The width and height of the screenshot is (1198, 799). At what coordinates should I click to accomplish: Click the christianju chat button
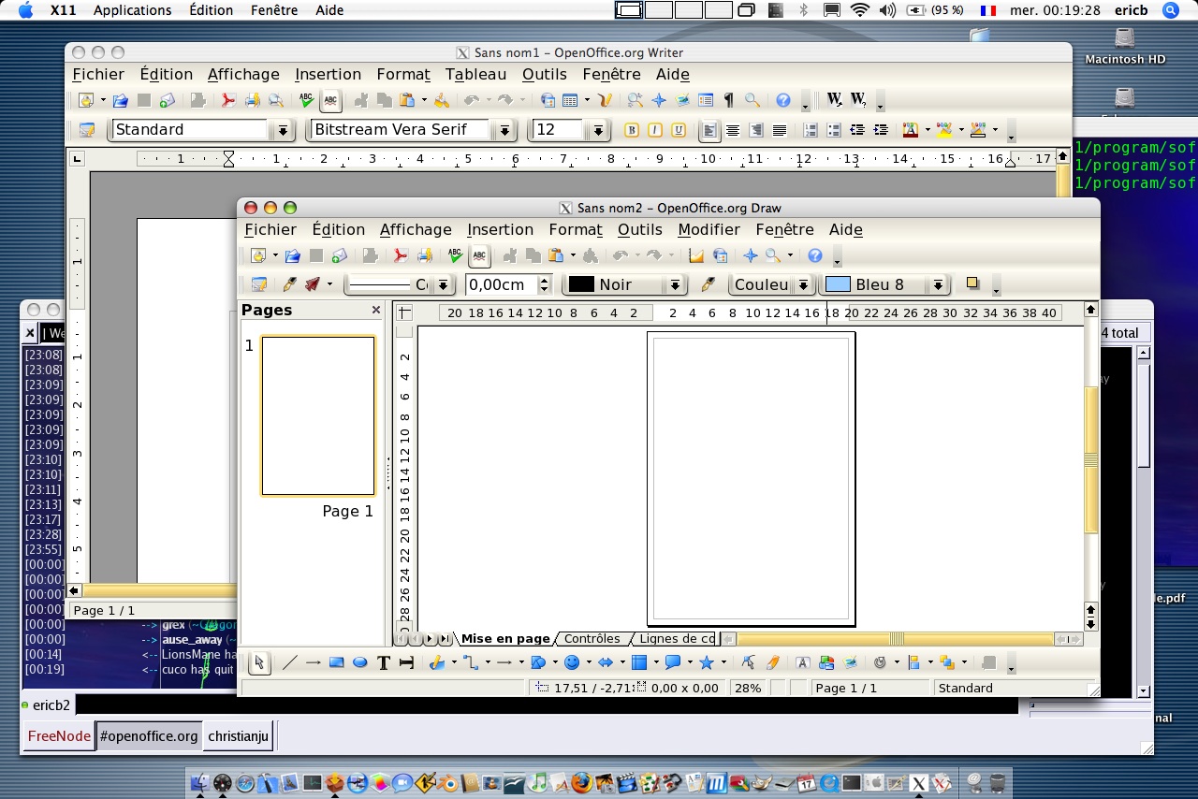238,736
